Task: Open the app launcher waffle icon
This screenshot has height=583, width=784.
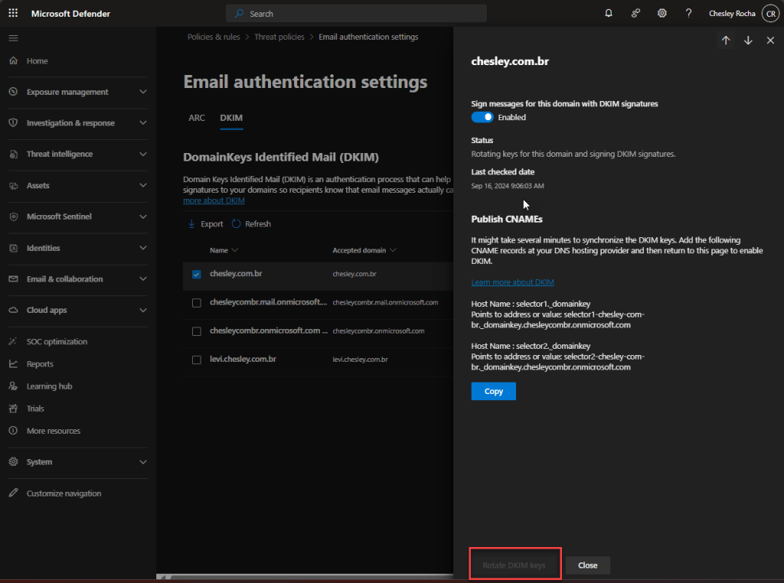Action: click(13, 14)
